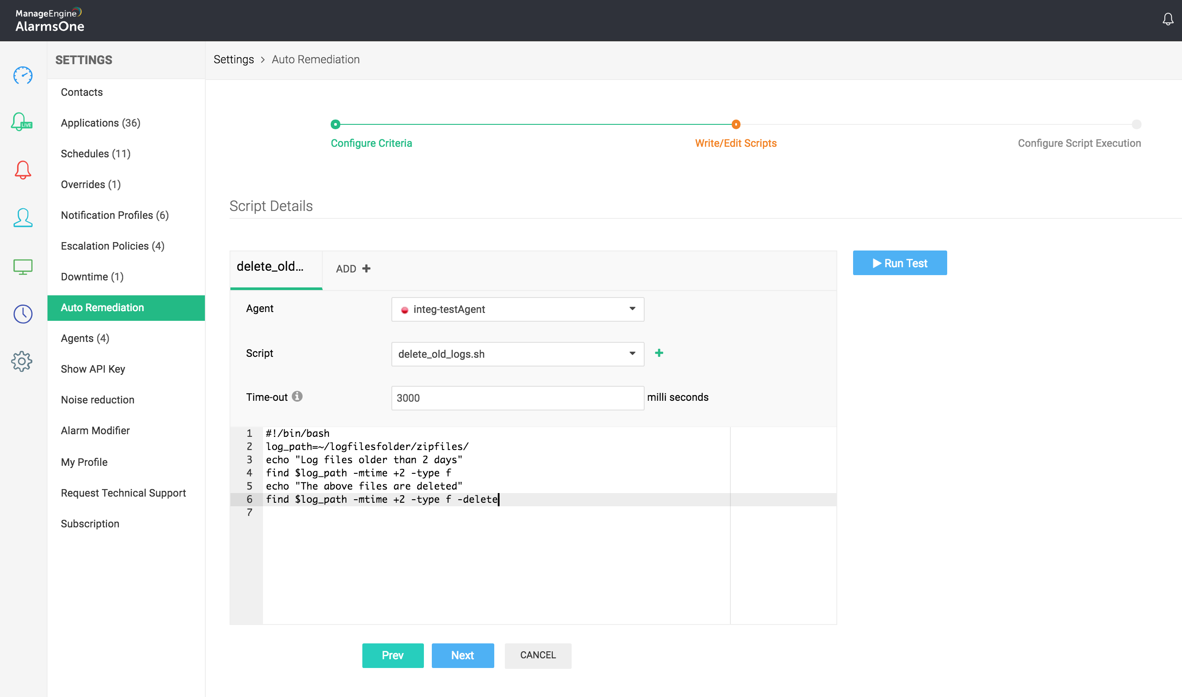Open the dashboard gauge icon in sidebar
The height and width of the screenshot is (697, 1182).
tap(22, 75)
